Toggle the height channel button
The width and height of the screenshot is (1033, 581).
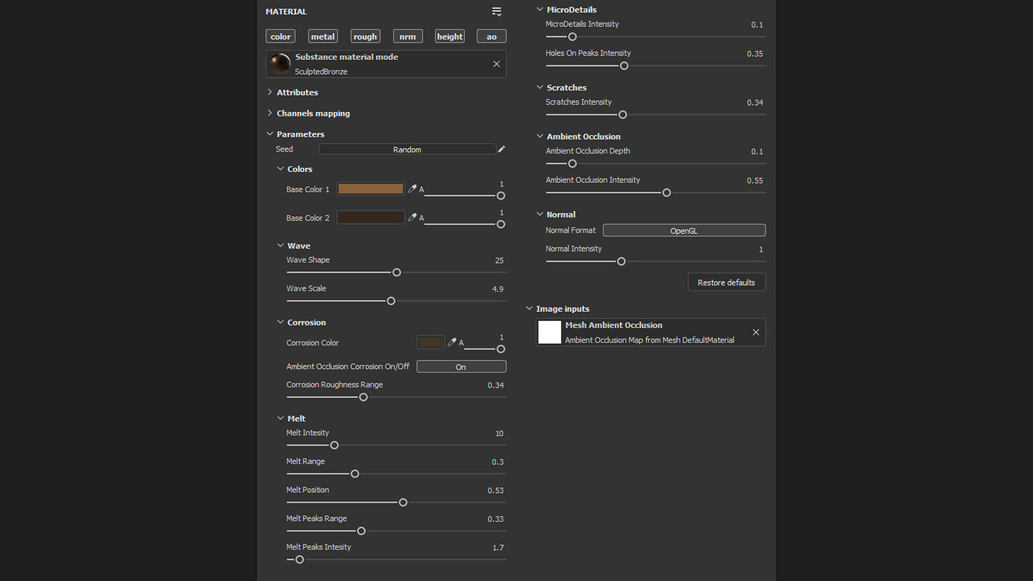point(450,36)
